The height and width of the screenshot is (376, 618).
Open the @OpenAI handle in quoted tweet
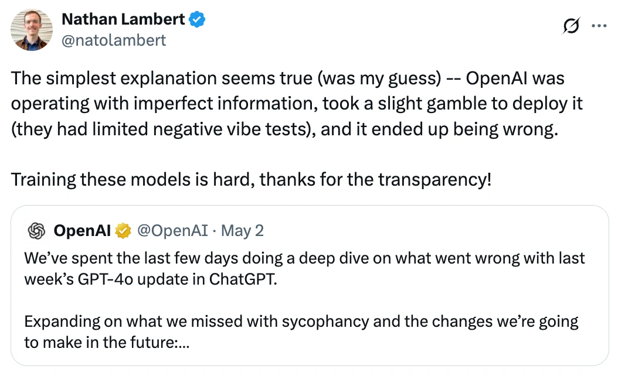172,231
